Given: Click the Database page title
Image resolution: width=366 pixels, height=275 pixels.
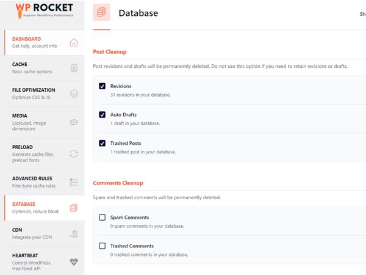Looking at the screenshot, I should pos(138,13).
